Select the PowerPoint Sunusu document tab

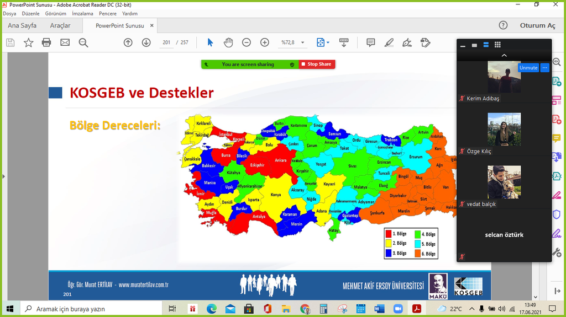(x=120, y=25)
